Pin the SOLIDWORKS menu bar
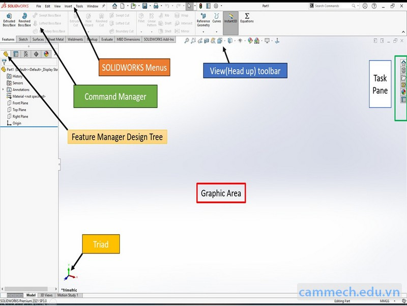407x306 pixels. [x=103, y=6]
